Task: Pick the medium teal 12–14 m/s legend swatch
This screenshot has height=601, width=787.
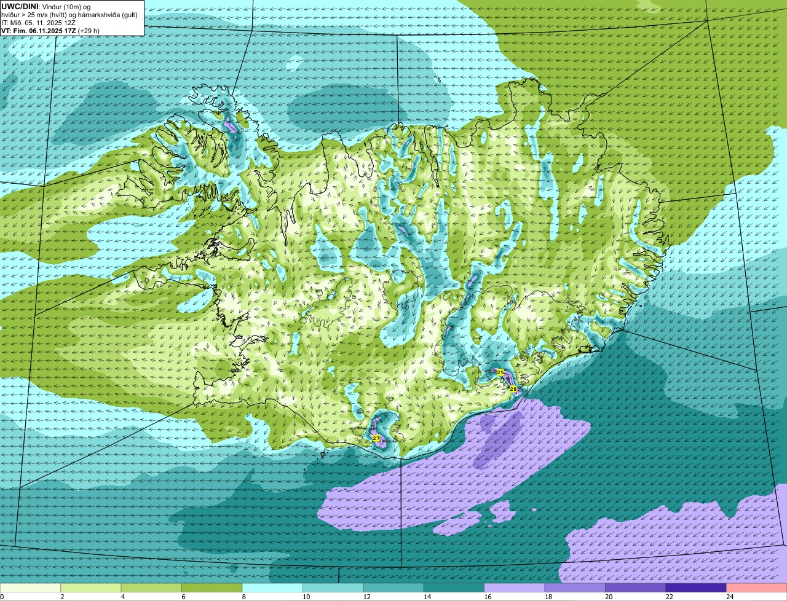Action: click(393, 588)
